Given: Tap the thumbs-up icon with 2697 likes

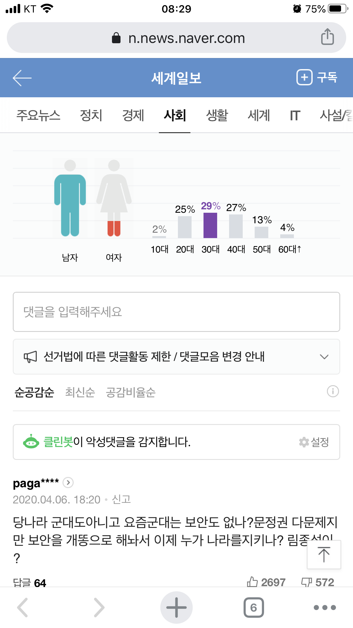Looking at the screenshot, I should click(x=252, y=582).
